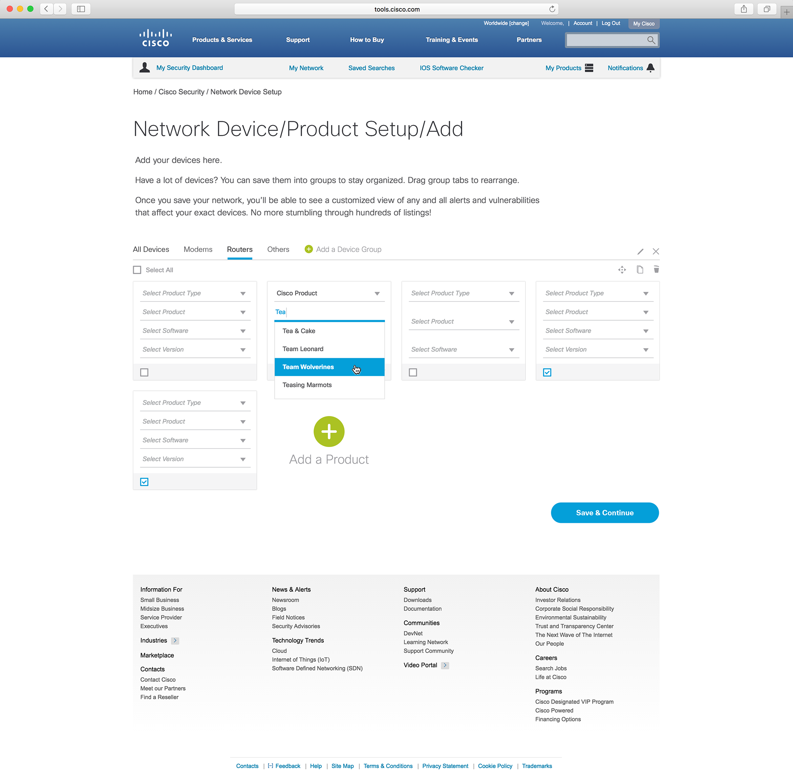The height and width of the screenshot is (778, 793).
Task: Open Select Version dropdown in fourth card
Action: [x=598, y=350]
